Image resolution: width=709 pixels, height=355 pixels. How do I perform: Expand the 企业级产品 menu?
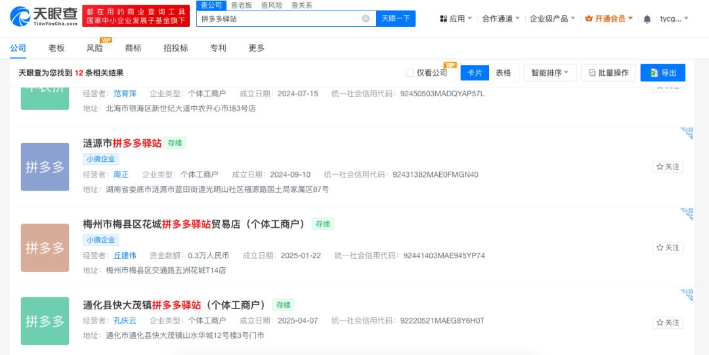[x=553, y=18]
